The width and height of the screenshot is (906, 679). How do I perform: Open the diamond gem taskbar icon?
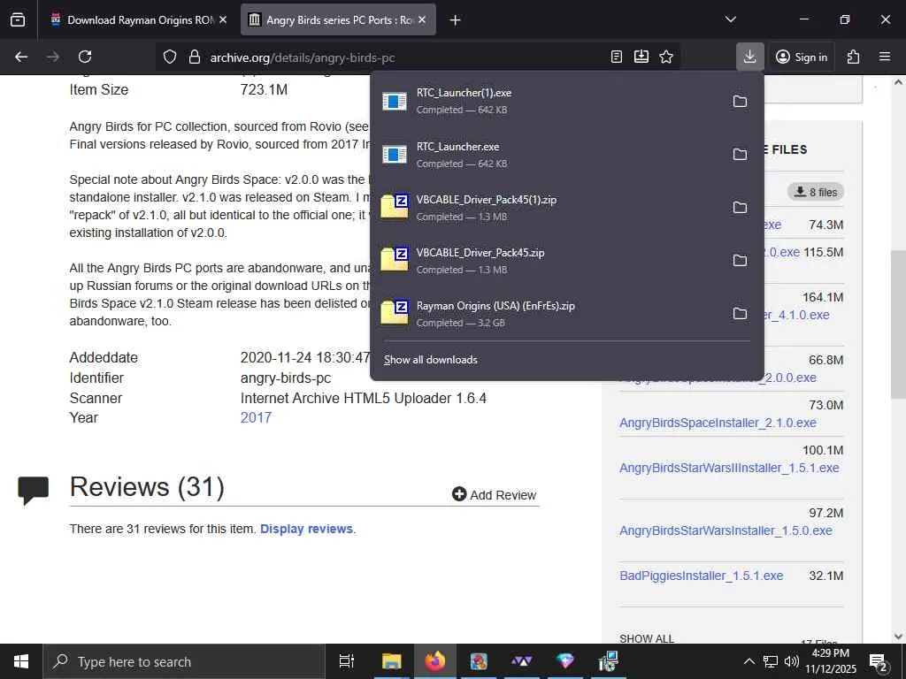[x=565, y=661]
